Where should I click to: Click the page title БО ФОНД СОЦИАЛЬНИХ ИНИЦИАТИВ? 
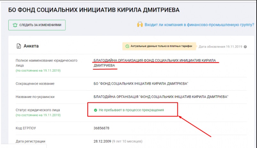[x=94, y=10]
